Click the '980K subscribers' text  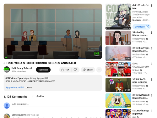pyautogui.click(x=19, y=71)
